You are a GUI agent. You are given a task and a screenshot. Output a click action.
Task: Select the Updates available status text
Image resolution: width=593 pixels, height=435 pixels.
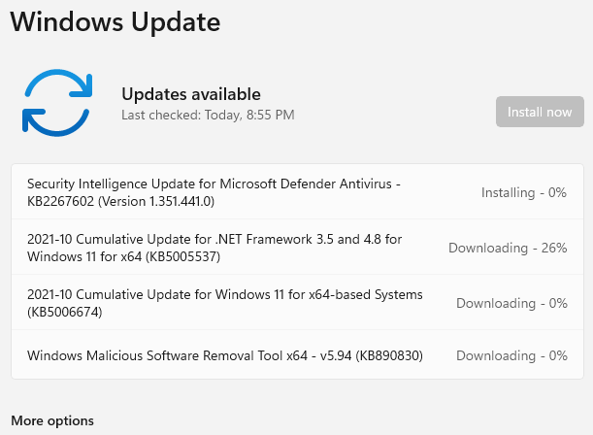190,94
